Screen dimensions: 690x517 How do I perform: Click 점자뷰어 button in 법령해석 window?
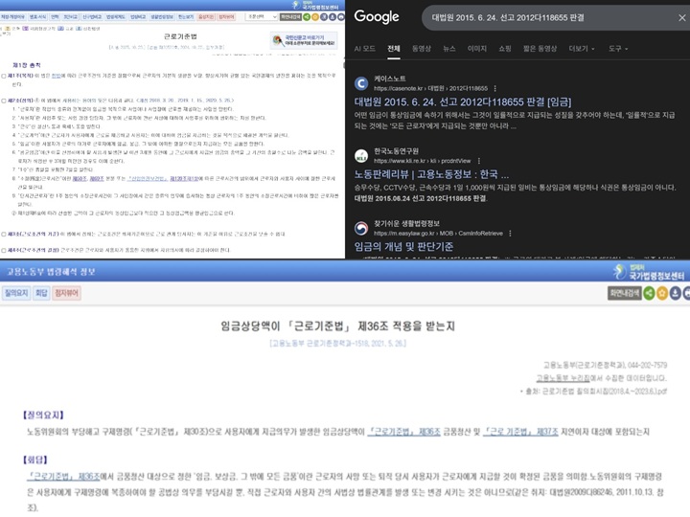(x=66, y=293)
